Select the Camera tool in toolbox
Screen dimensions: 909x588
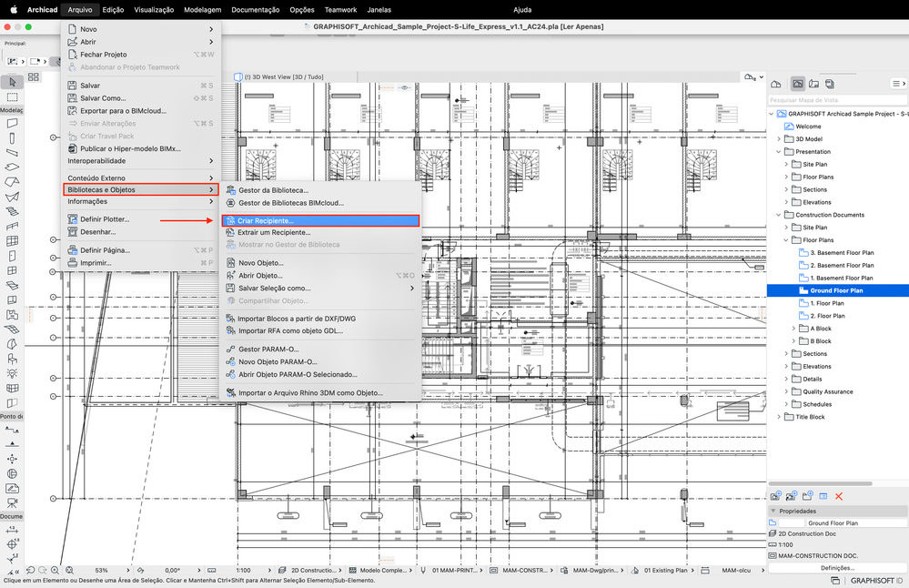click(x=12, y=502)
